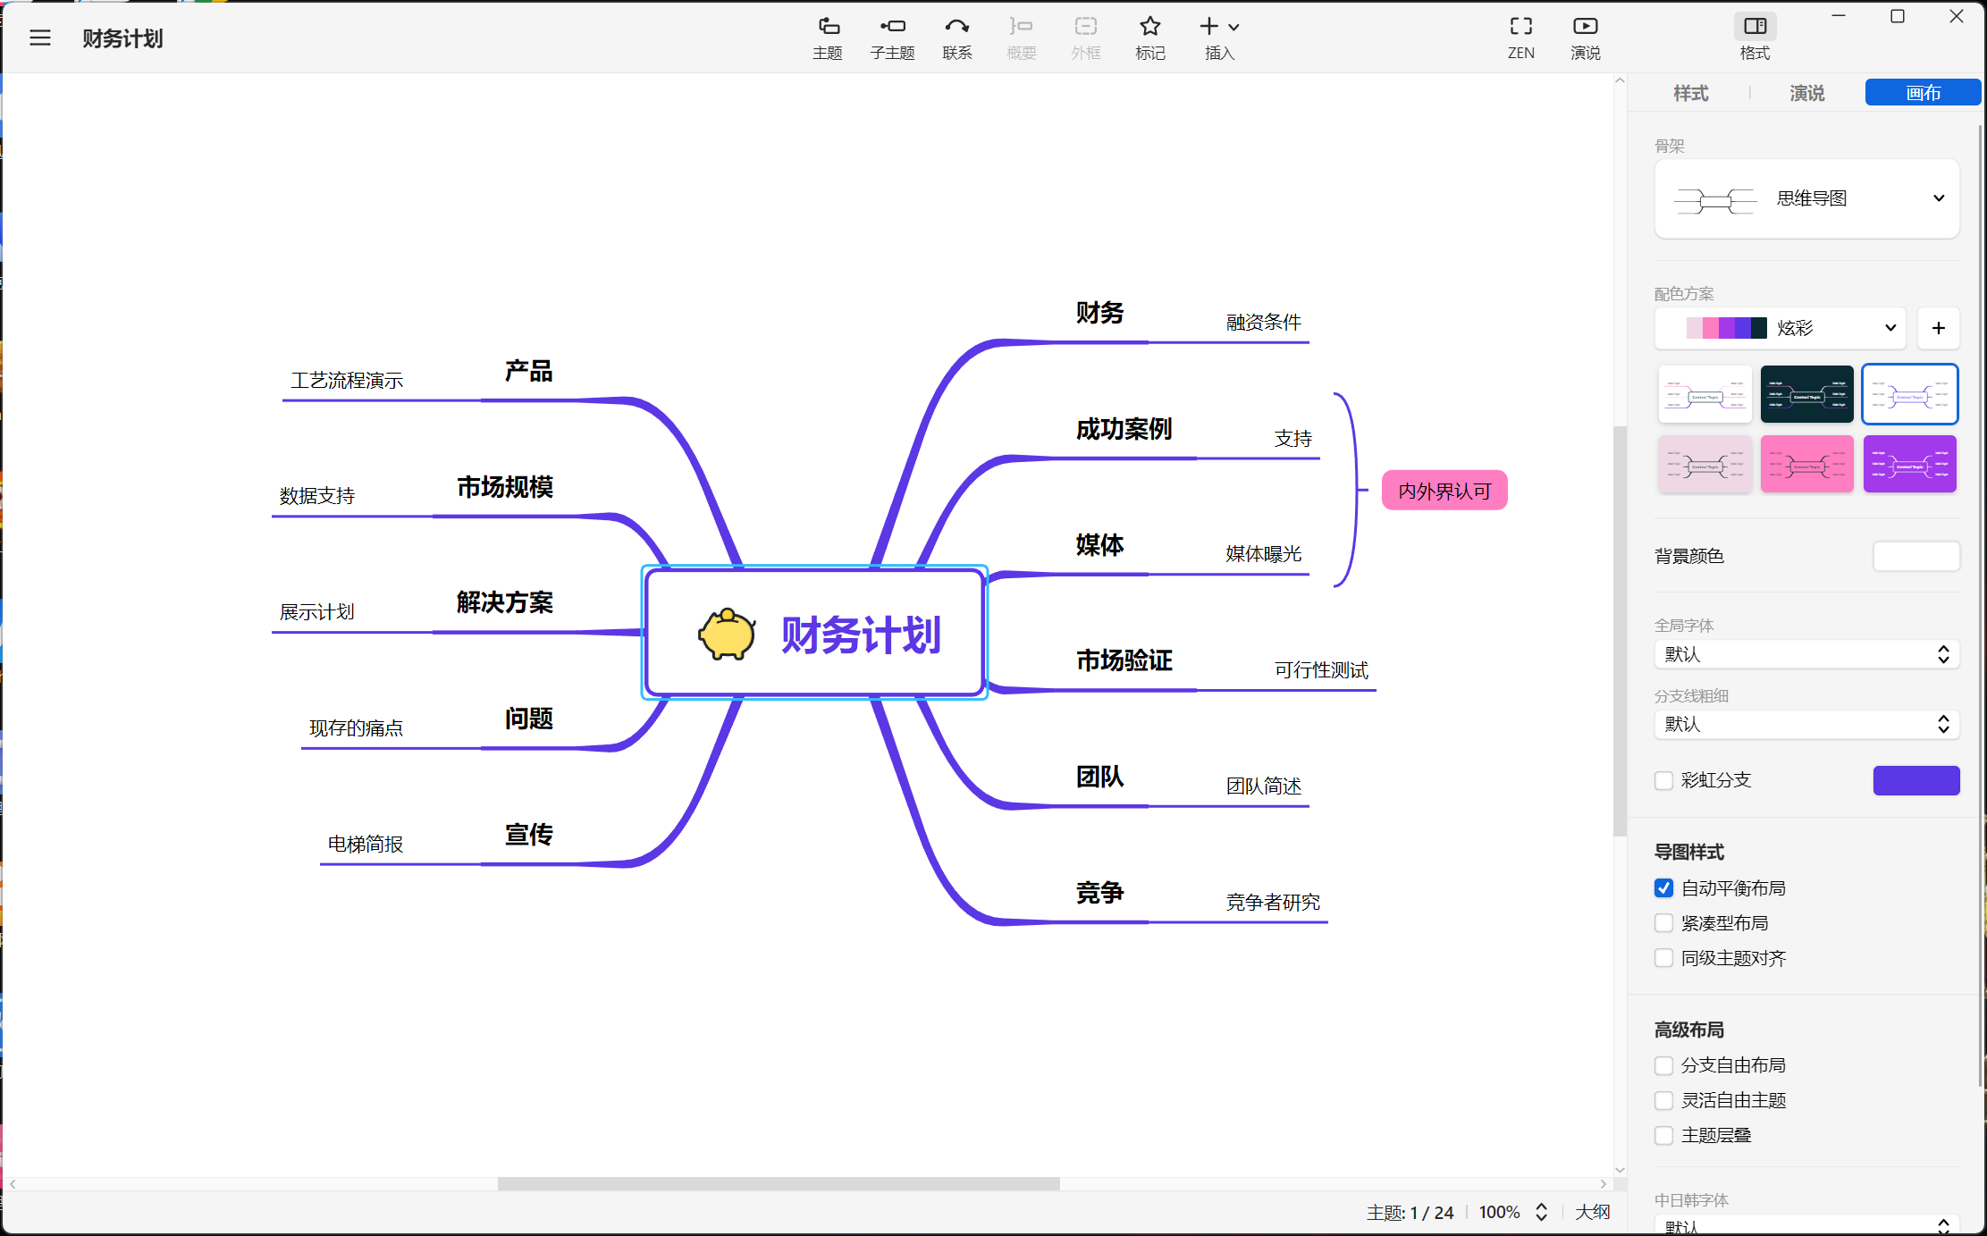Choose the hot pink theme thumbnail
Image resolution: width=1987 pixels, height=1236 pixels.
pos(1806,464)
